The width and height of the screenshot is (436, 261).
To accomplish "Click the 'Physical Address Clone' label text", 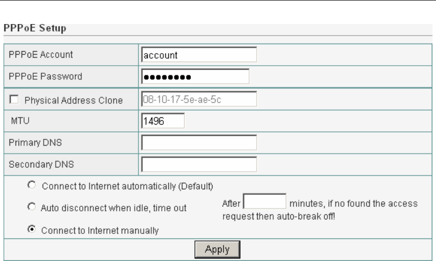I will [x=74, y=100].
